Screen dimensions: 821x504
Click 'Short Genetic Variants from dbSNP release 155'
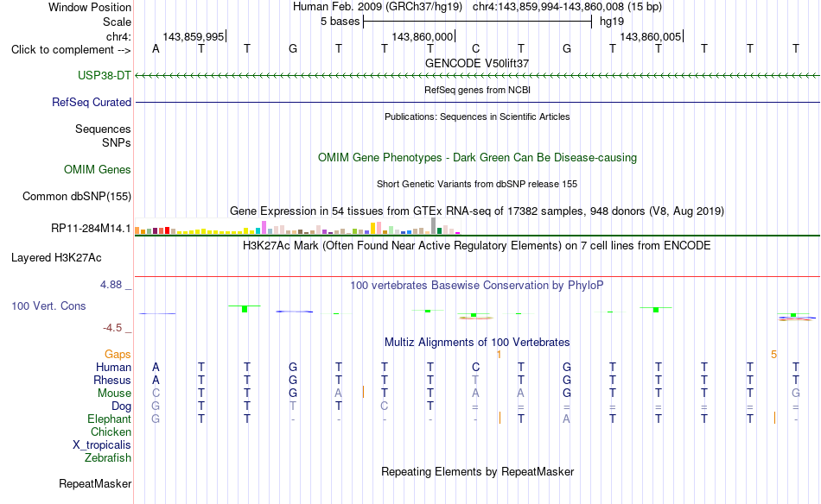(x=477, y=184)
